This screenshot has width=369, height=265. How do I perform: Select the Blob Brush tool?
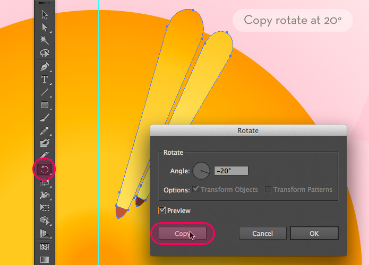pos(45,143)
